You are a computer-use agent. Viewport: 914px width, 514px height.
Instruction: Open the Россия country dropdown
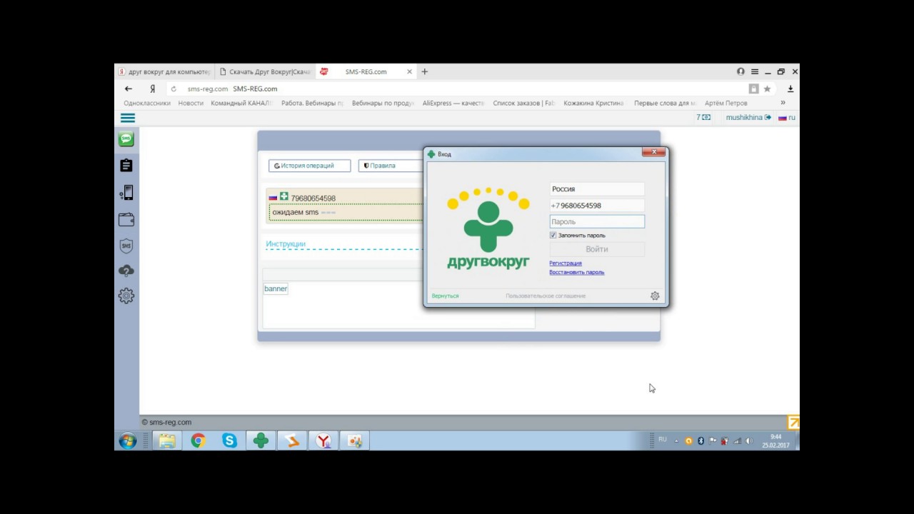[x=597, y=189]
